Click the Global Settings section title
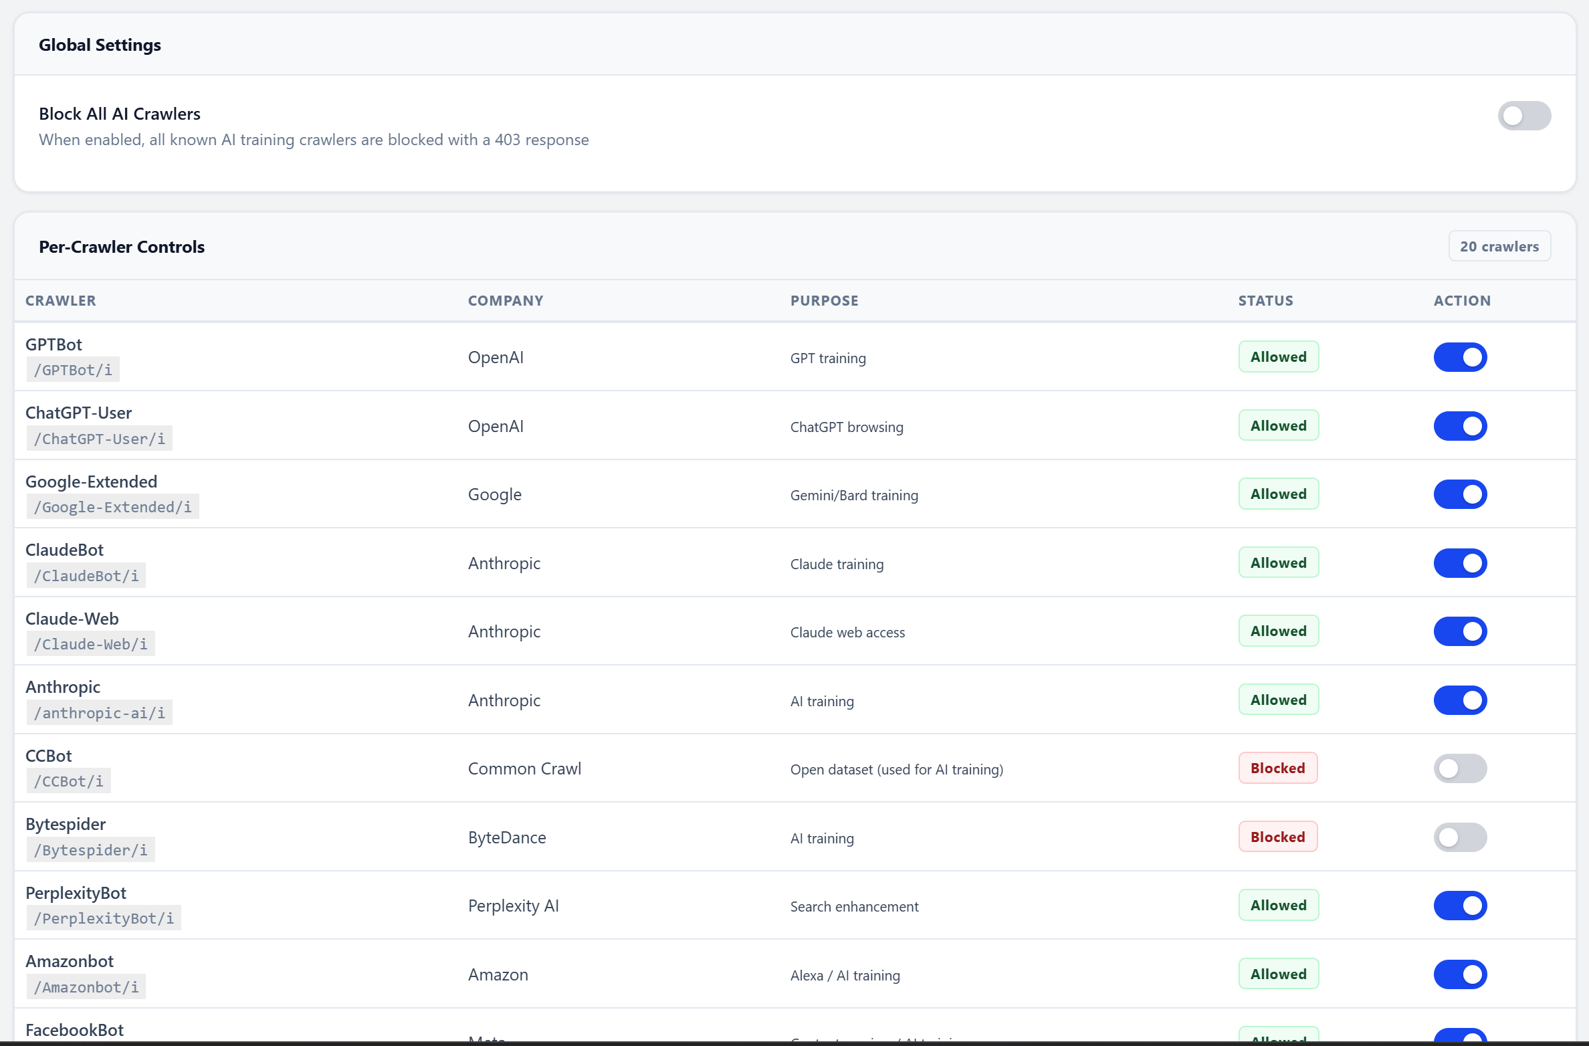 tap(100, 45)
